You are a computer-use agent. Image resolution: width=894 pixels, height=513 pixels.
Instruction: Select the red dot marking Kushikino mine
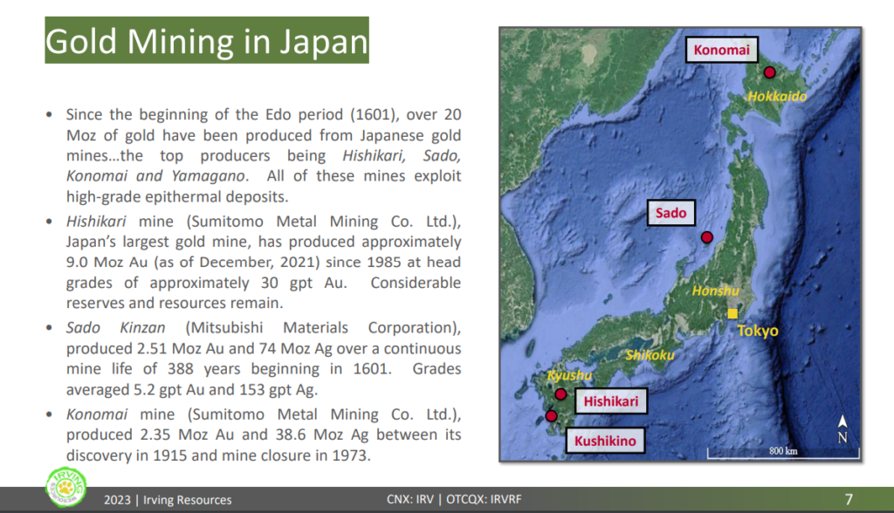(551, 416)
